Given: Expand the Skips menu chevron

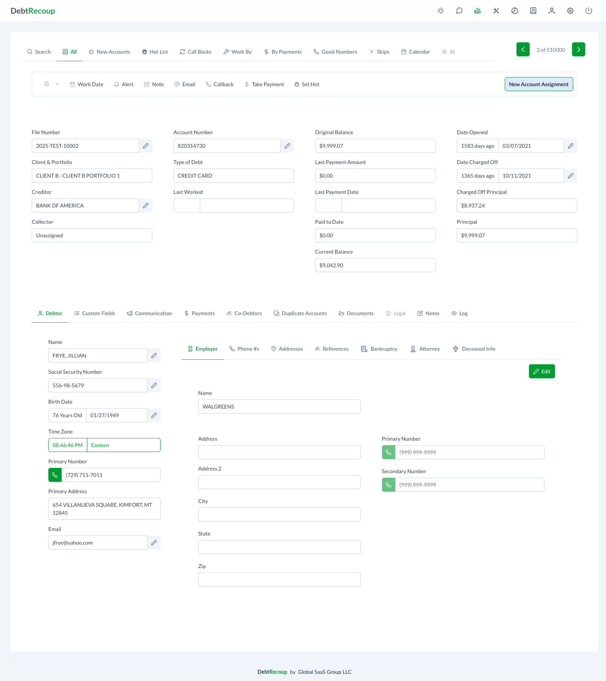Looking at the screenshot, I should click(372, 52).
